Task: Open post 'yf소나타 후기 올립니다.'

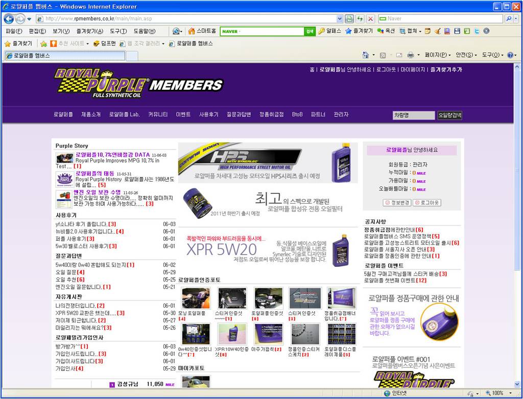Action: [81, 224]
